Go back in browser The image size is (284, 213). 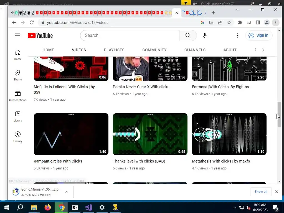click(14, 22)
